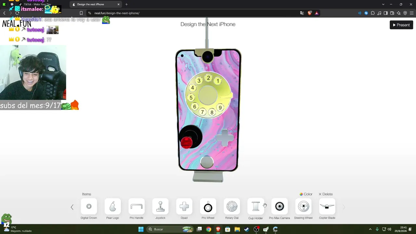Add the Pro Wheel item
The height and width of the screenshot is (234, 416).
(208, 207)
